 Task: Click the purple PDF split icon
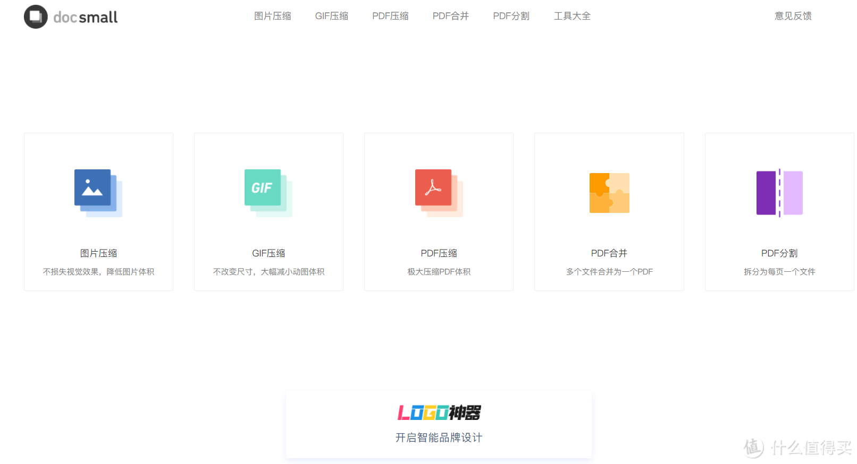click(x=779, y=193)
